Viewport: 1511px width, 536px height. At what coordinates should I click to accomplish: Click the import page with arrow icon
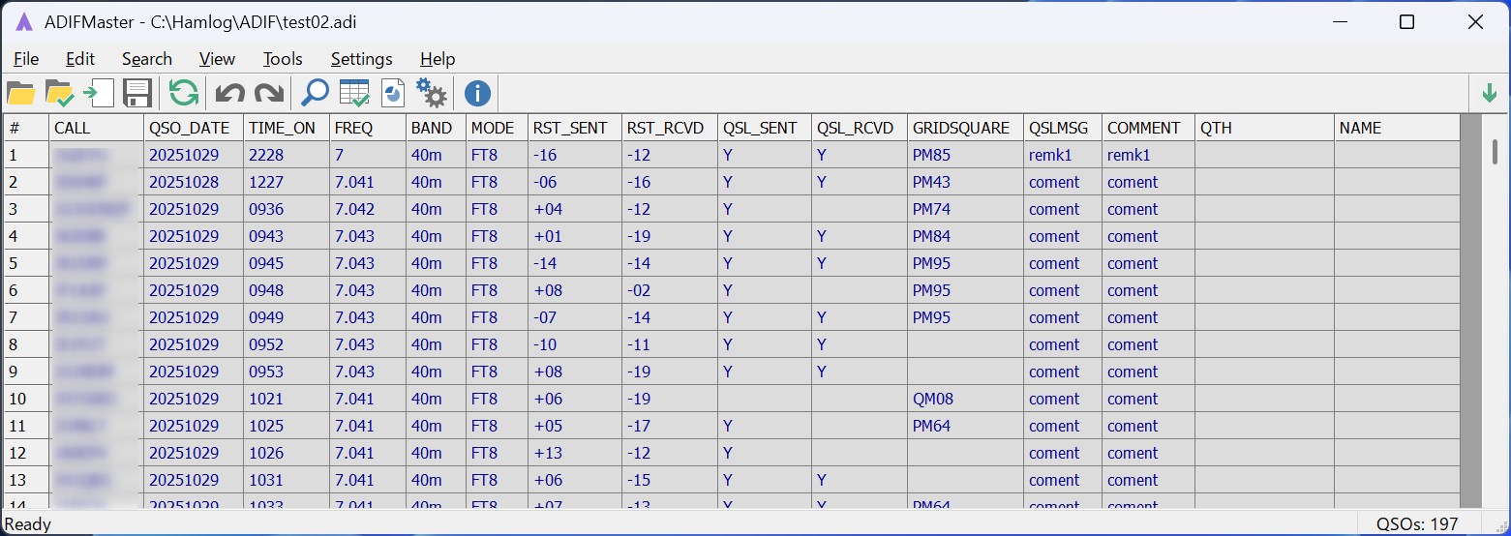(x=98, y=94)
